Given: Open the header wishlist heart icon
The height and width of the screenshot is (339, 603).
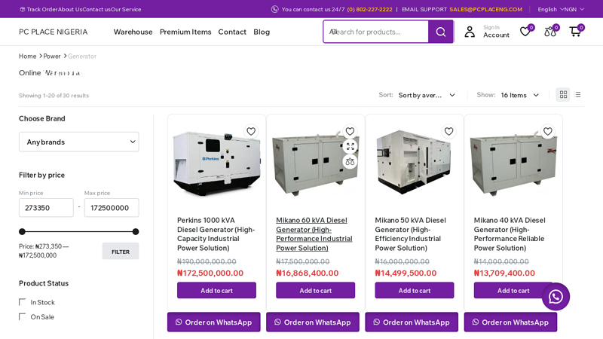Looking at the screenshot, I should [525, 32].
